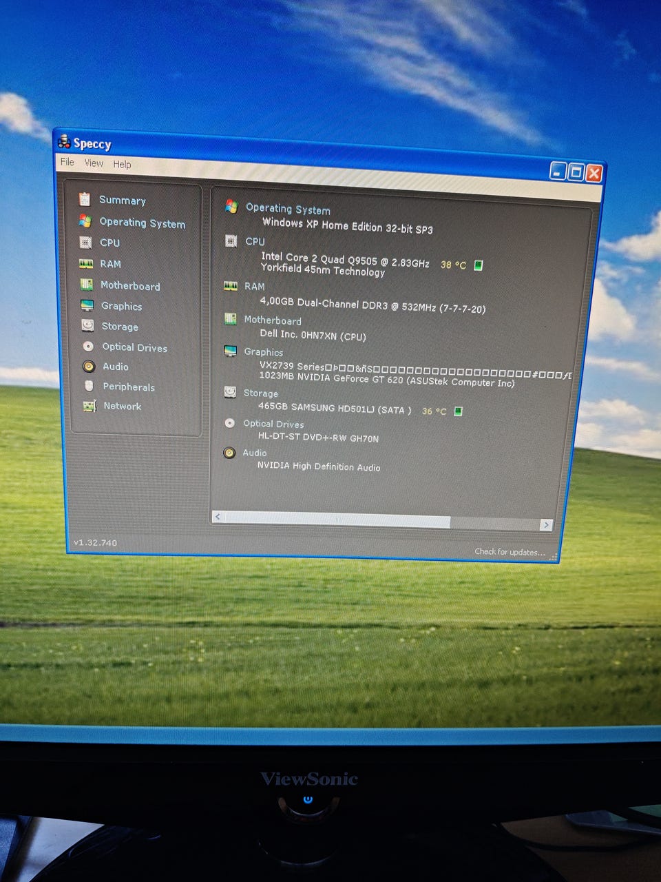The width and height of the screenshot is (661, 882).
Task: Select Audio in the sidebar
Action: click(x=116, y=367)
